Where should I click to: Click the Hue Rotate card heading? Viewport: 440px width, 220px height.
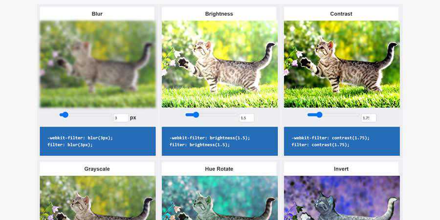point(219,169)
